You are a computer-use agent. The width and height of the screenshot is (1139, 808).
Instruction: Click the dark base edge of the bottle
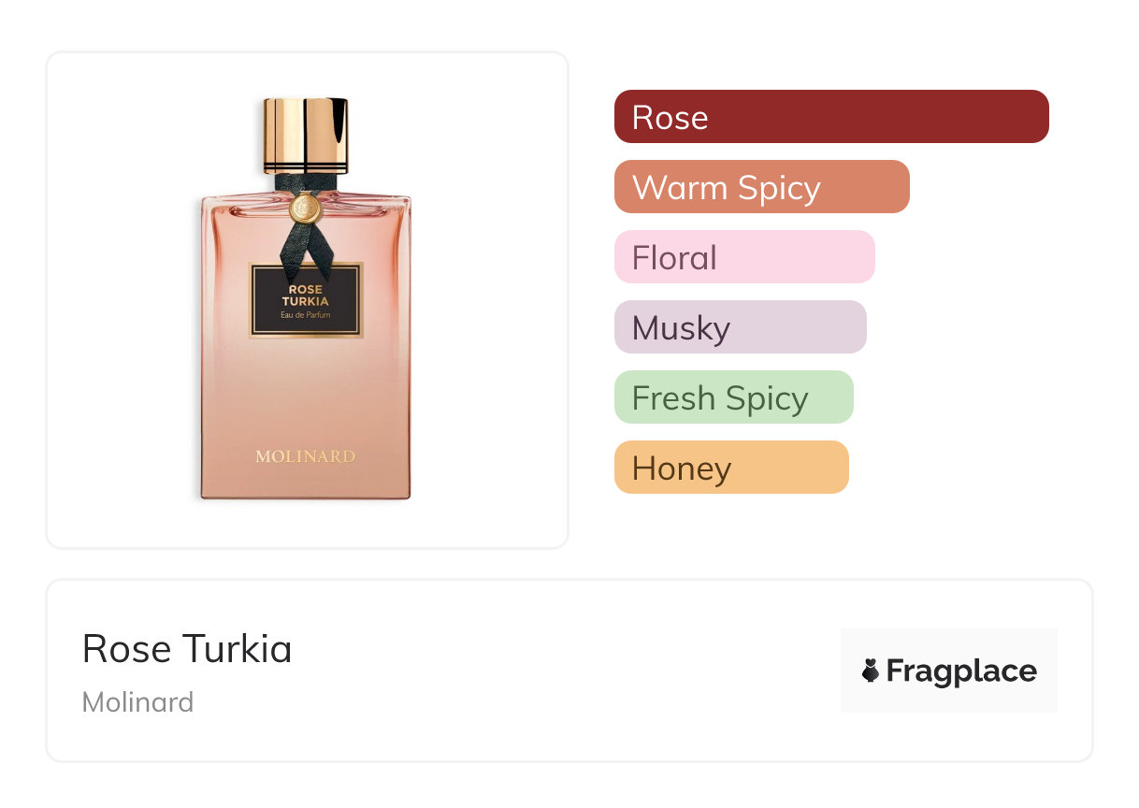coord(306,497)
